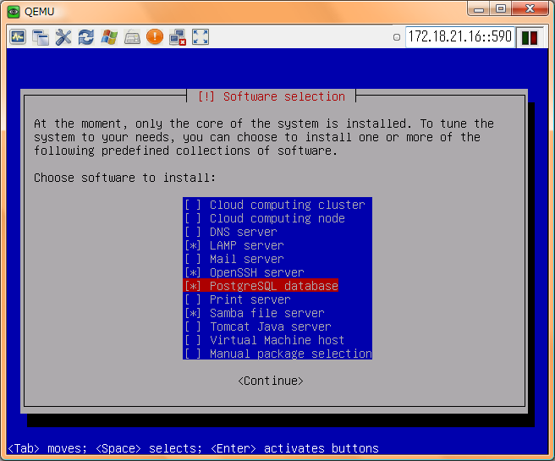Uncheck the LAMP server checkbox
The height and width of the screenshot is (461, 555).
pos(193,245)
